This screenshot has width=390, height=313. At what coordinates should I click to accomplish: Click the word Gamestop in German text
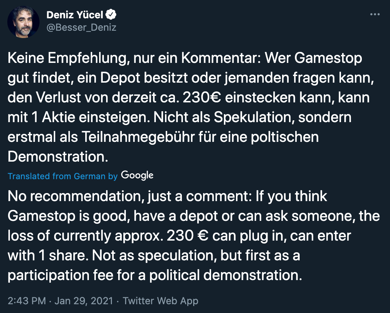click(x=328, y=59)
